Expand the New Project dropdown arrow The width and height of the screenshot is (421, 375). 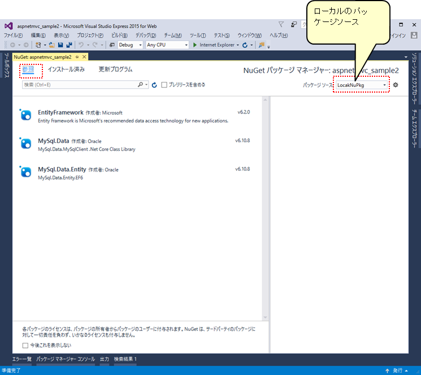[x=45, y=45]
